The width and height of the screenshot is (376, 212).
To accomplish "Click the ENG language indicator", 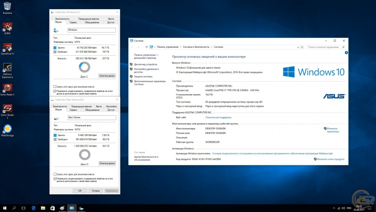I will pos(349,208).
